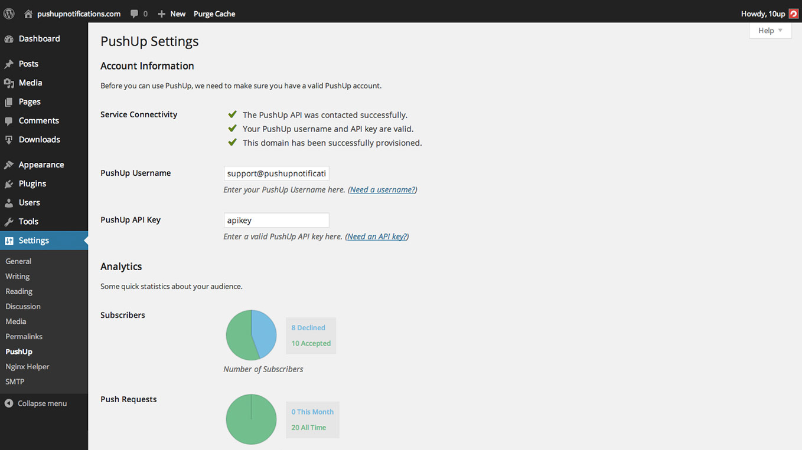Follow the 'Need a username?' link
The height and width of the screenshot is (450, 802).
[x=383, y=190]
